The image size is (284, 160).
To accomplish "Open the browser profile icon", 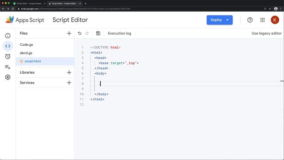I will click(276, 9).
